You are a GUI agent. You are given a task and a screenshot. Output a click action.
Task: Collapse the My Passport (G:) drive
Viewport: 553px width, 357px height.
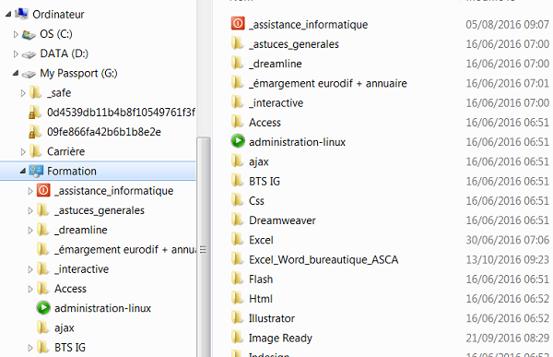click(16, 73)
